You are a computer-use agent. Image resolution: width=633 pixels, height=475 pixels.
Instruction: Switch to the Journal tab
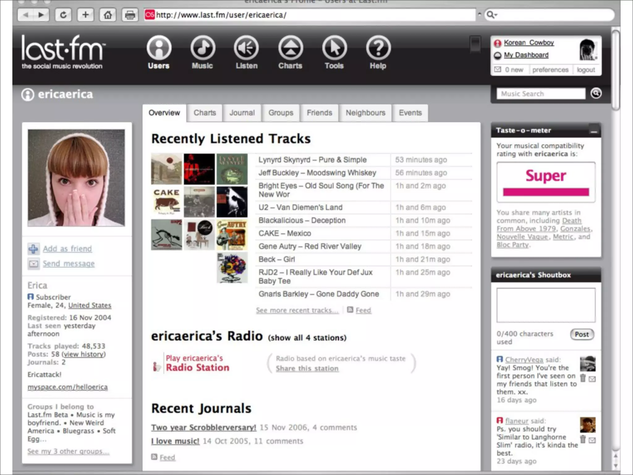coord(242,113)
